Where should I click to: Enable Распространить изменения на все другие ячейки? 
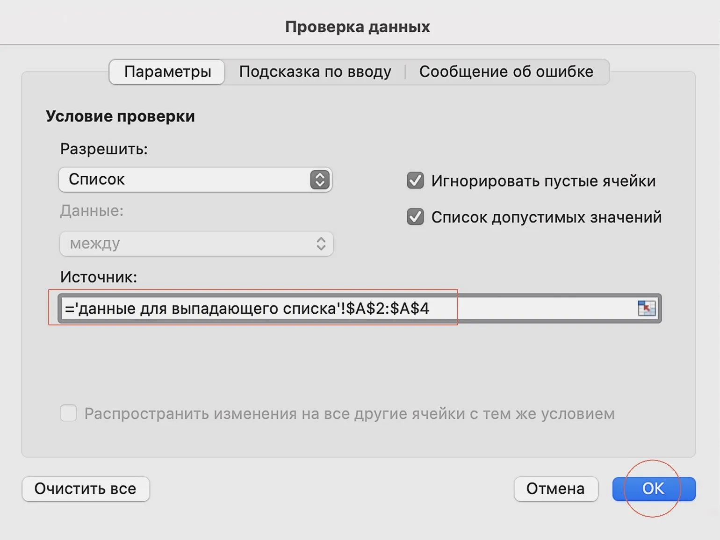coord(69,413)
